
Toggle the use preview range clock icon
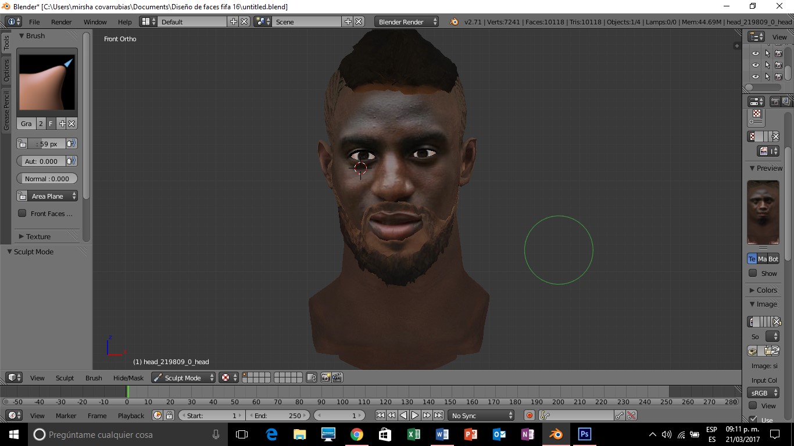pos(158,415)
